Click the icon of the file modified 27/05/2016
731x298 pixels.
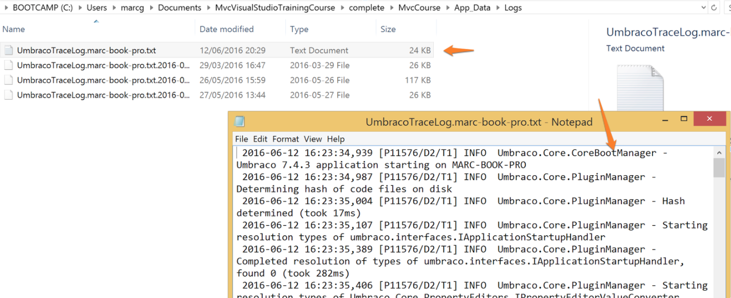[x=8, y=95]
